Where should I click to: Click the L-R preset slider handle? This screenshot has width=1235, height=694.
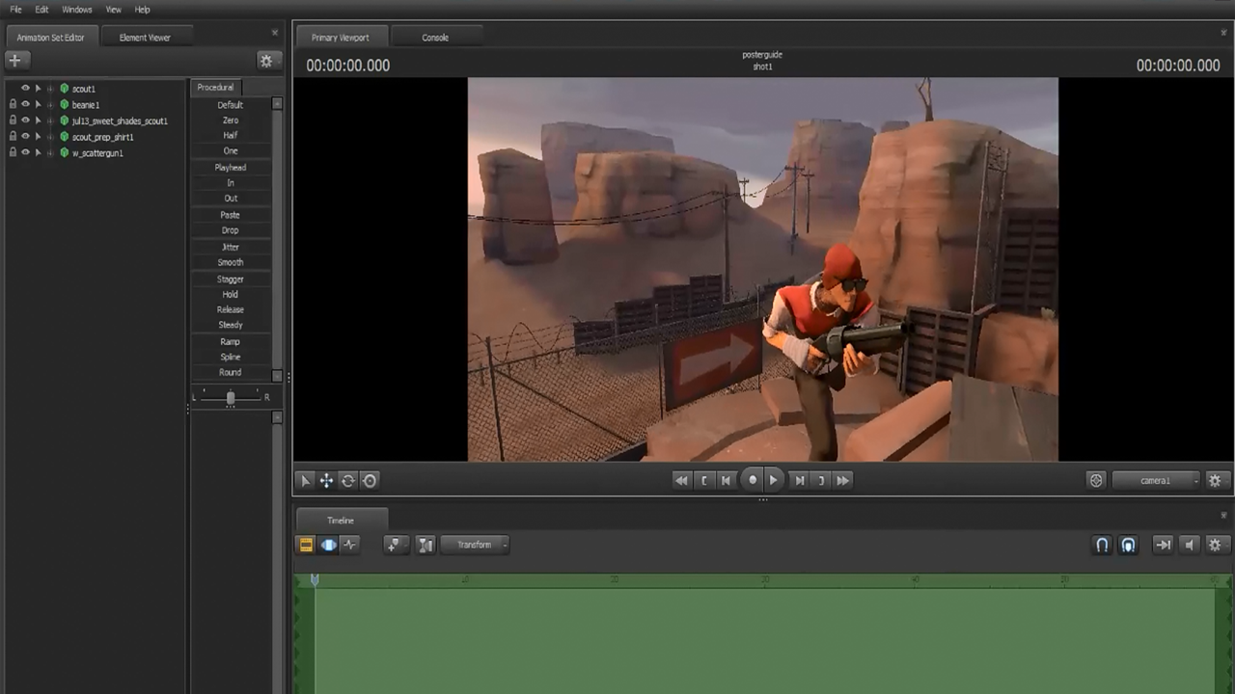pyautogui.click(x=230, y=398)
